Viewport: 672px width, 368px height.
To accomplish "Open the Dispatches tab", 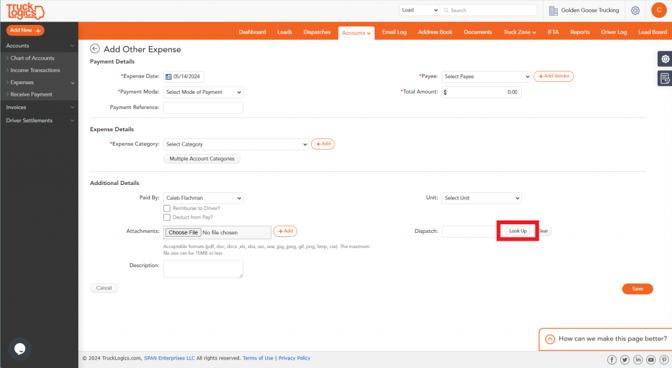I will [x=317, y=32].
